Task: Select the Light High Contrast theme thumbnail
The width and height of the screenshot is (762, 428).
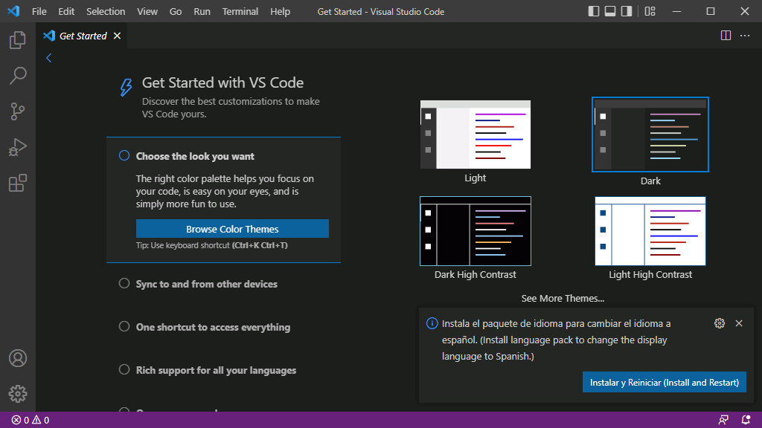Action: [x=650, y=231]
